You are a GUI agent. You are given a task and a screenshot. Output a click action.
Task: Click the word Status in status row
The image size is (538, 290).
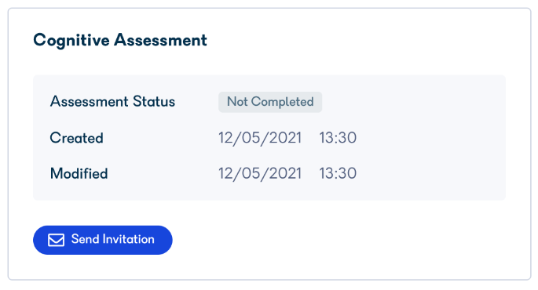[154, 102]
